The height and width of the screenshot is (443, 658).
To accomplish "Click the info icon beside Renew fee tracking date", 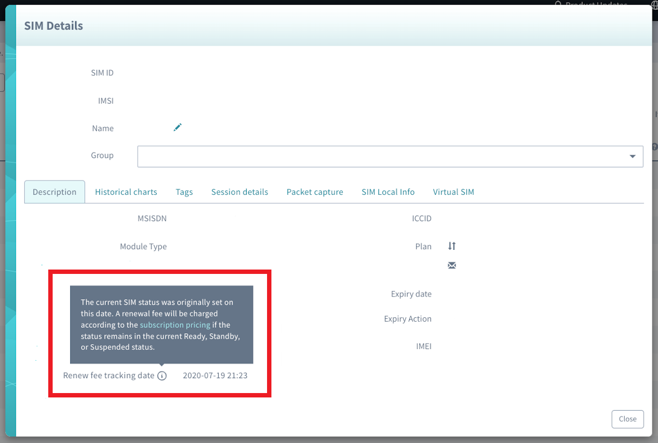I will 162,375.
